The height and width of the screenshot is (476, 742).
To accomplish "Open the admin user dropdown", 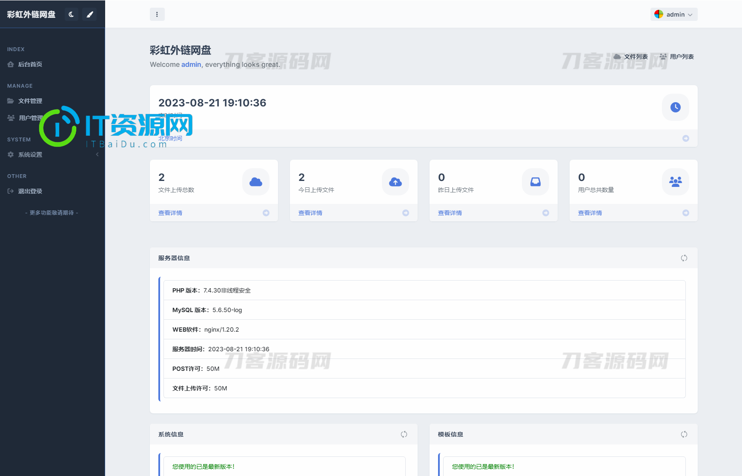I will (x=674, y=14).
